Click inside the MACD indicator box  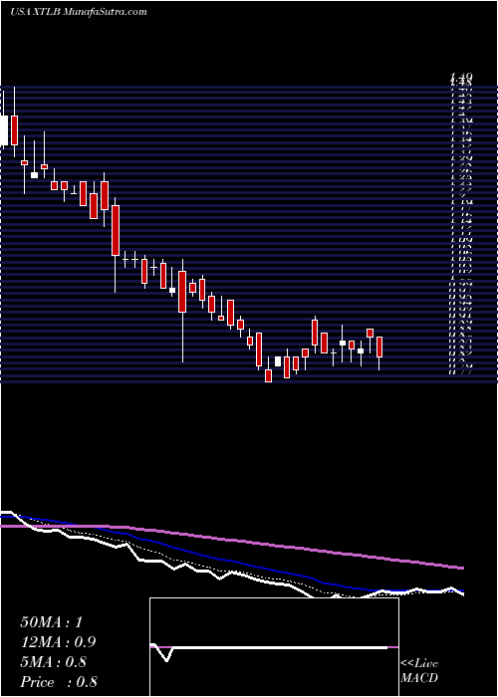tap(274, 647)
